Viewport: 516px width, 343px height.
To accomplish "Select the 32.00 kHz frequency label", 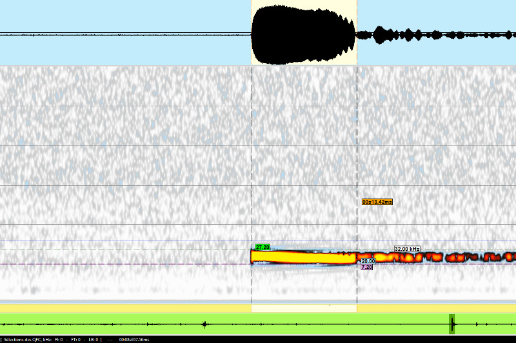I will tap(407, 249).
